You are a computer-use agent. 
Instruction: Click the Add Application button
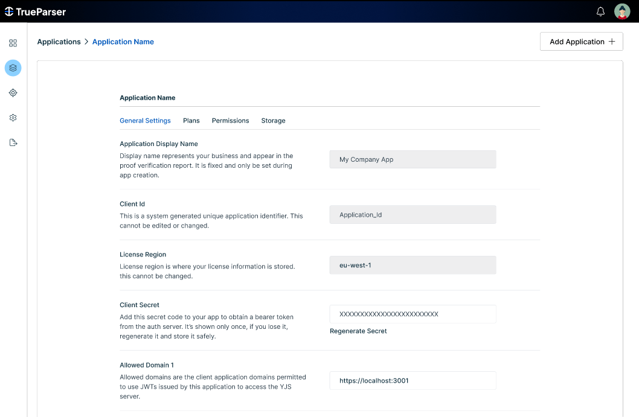point(581,42)
